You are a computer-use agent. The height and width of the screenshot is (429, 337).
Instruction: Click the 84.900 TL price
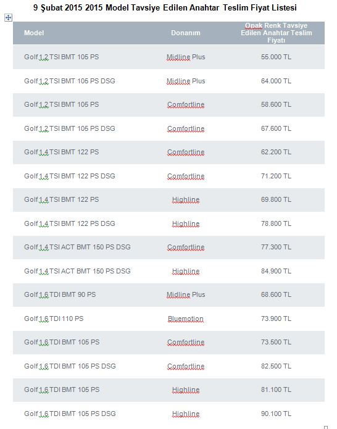[x=276, y=271]
